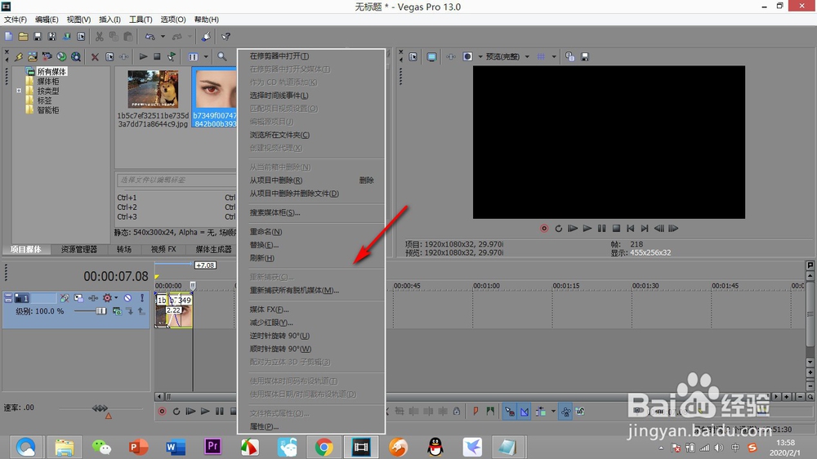Switch to the 转场 tab
This screenshot has width=817, height=459.
click(x=124, y=250)
